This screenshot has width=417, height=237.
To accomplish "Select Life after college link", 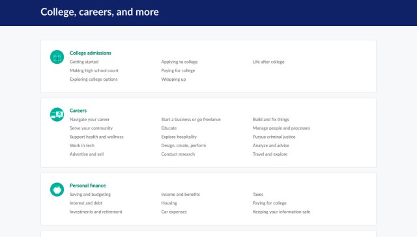I will [x=268, y=62].
